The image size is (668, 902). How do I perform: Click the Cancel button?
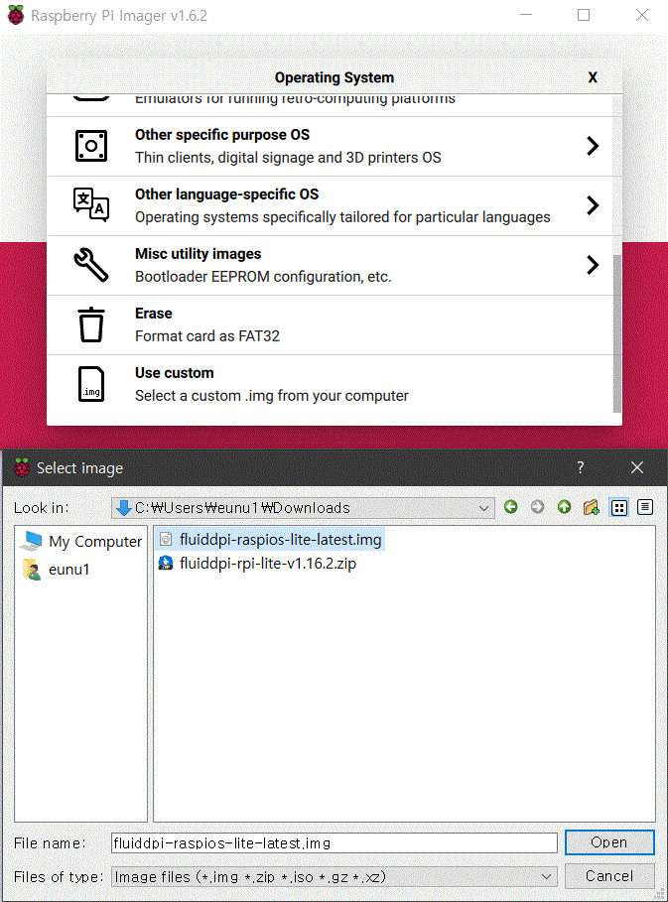click(x=609, y=875)
